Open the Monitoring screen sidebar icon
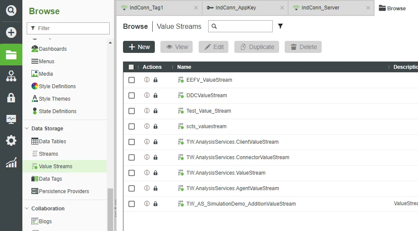The height and width of the screenshot is (231, 418). (x=11, y=119)
